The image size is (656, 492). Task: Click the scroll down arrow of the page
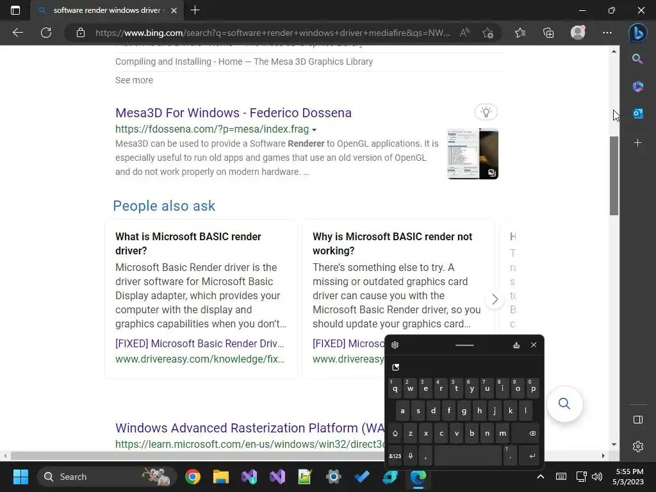[x=614, y=445]
